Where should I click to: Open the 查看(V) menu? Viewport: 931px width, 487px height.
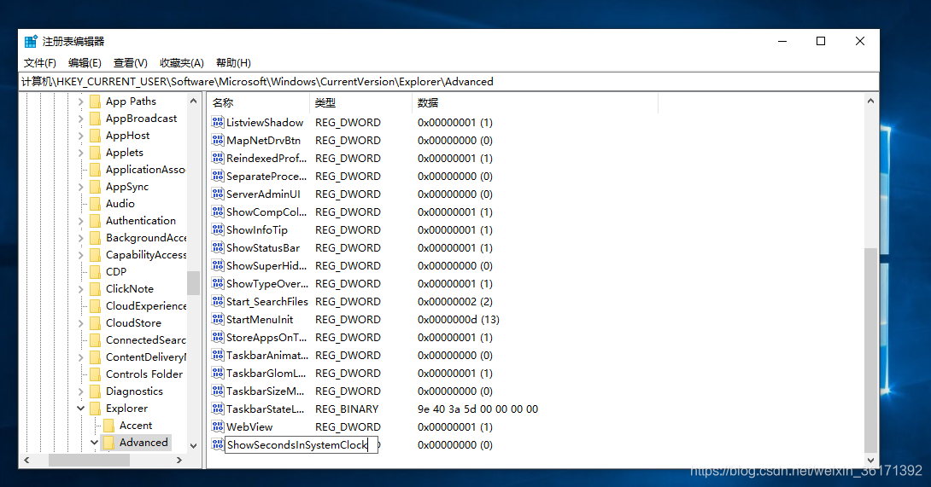131,63
